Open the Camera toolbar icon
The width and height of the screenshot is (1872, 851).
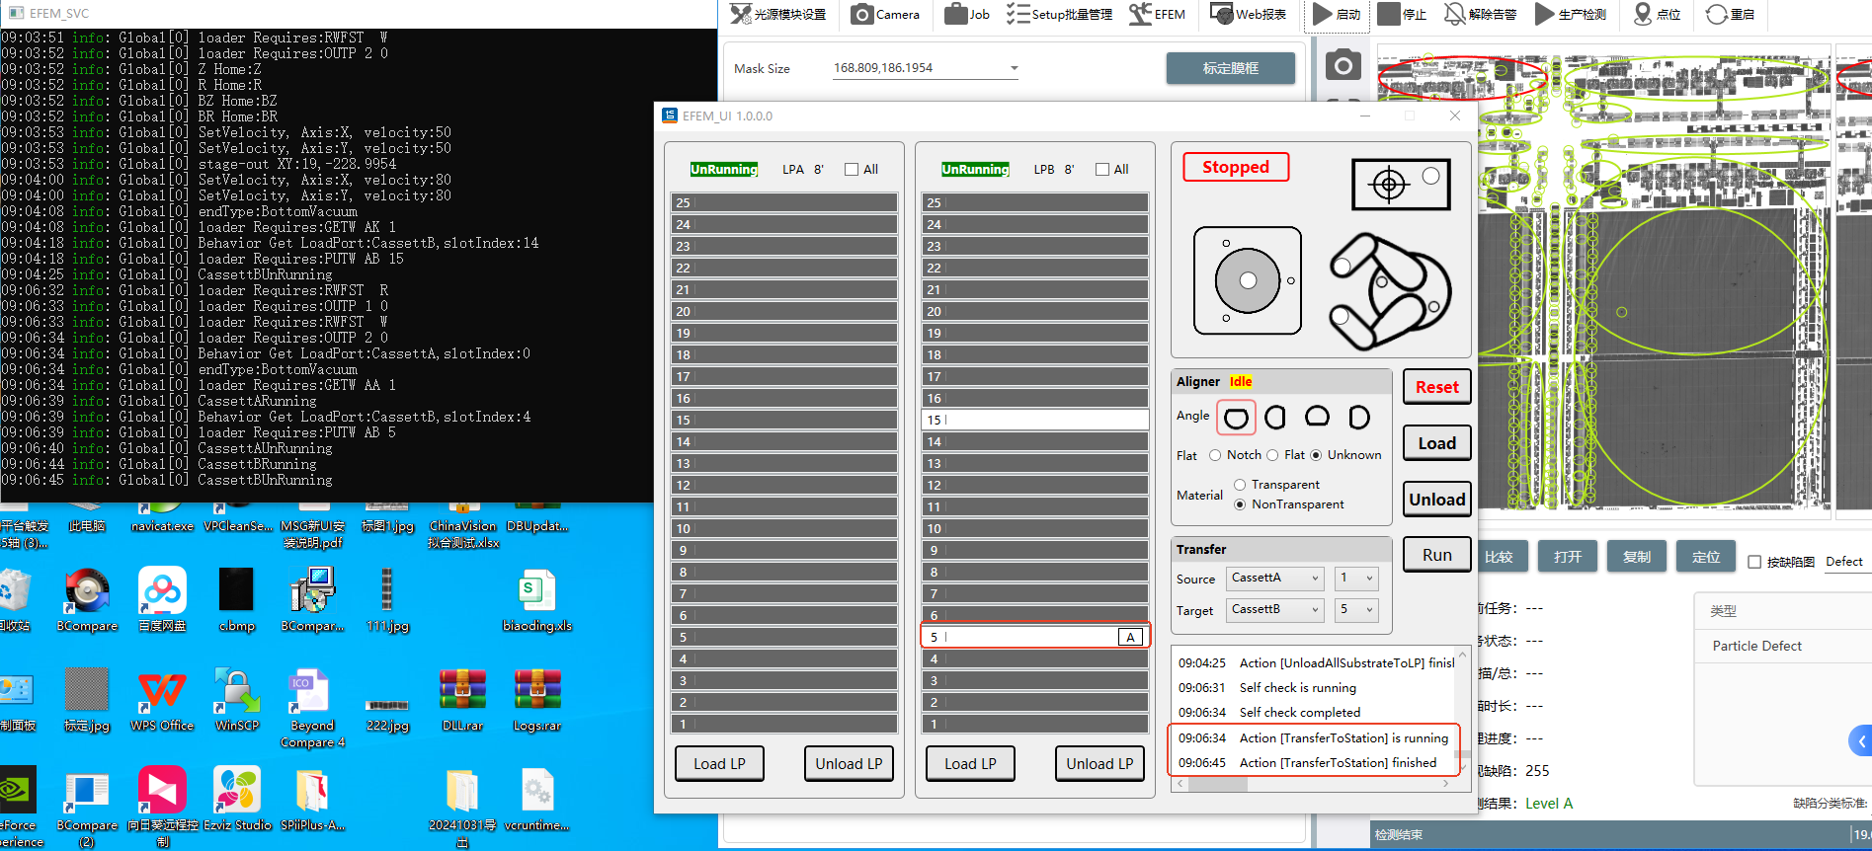click(862, 14)
